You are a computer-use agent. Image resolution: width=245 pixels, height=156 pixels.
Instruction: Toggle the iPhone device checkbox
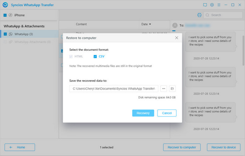tap(5, 15)
